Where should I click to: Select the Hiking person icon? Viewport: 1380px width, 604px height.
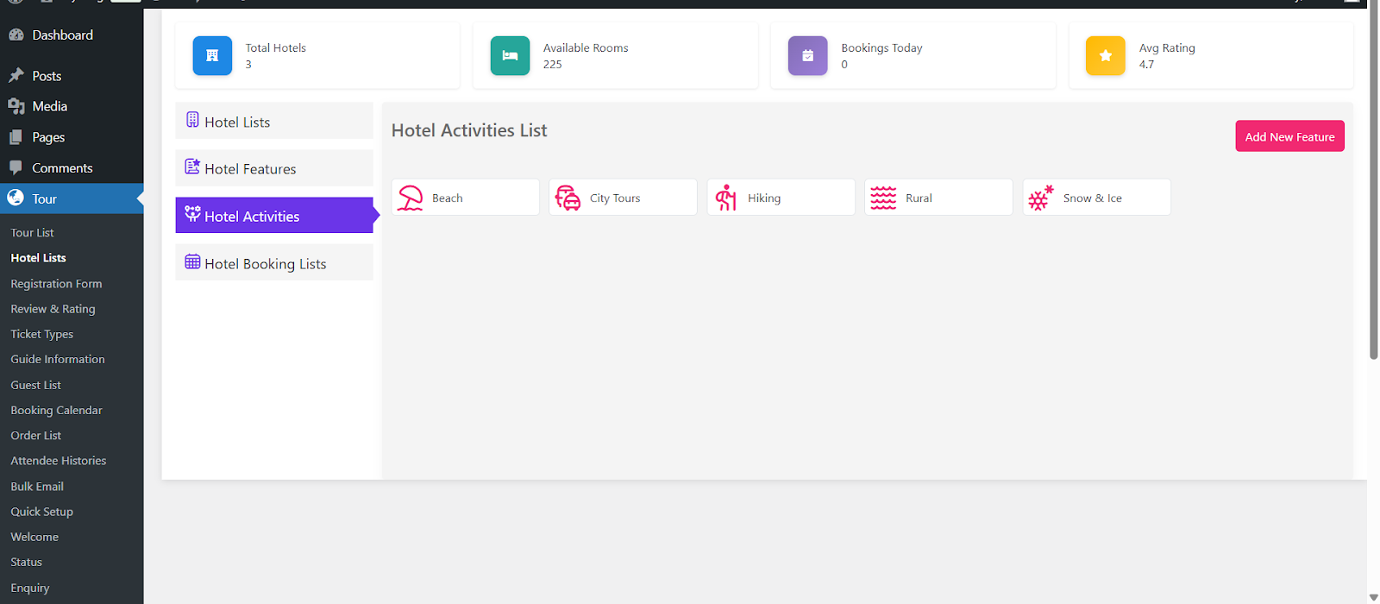tap(726, 198)
